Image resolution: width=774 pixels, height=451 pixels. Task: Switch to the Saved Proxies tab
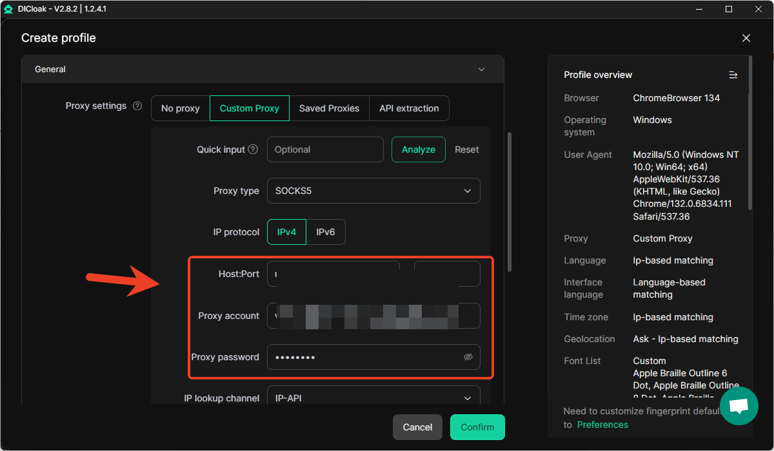click(x=329, y=108)
